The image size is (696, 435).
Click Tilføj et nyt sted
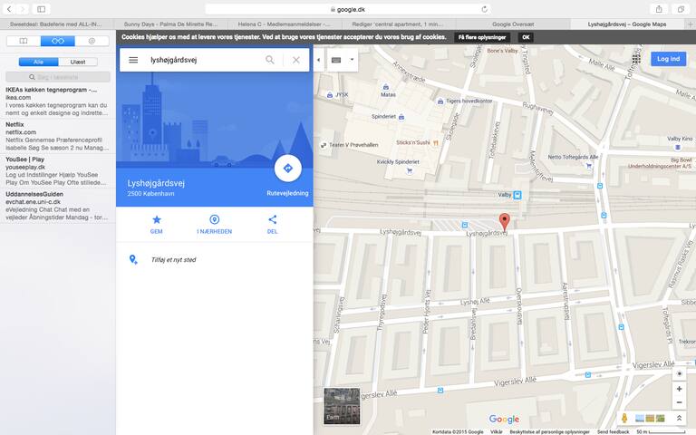pyautogui.click(x=174, y=260)
